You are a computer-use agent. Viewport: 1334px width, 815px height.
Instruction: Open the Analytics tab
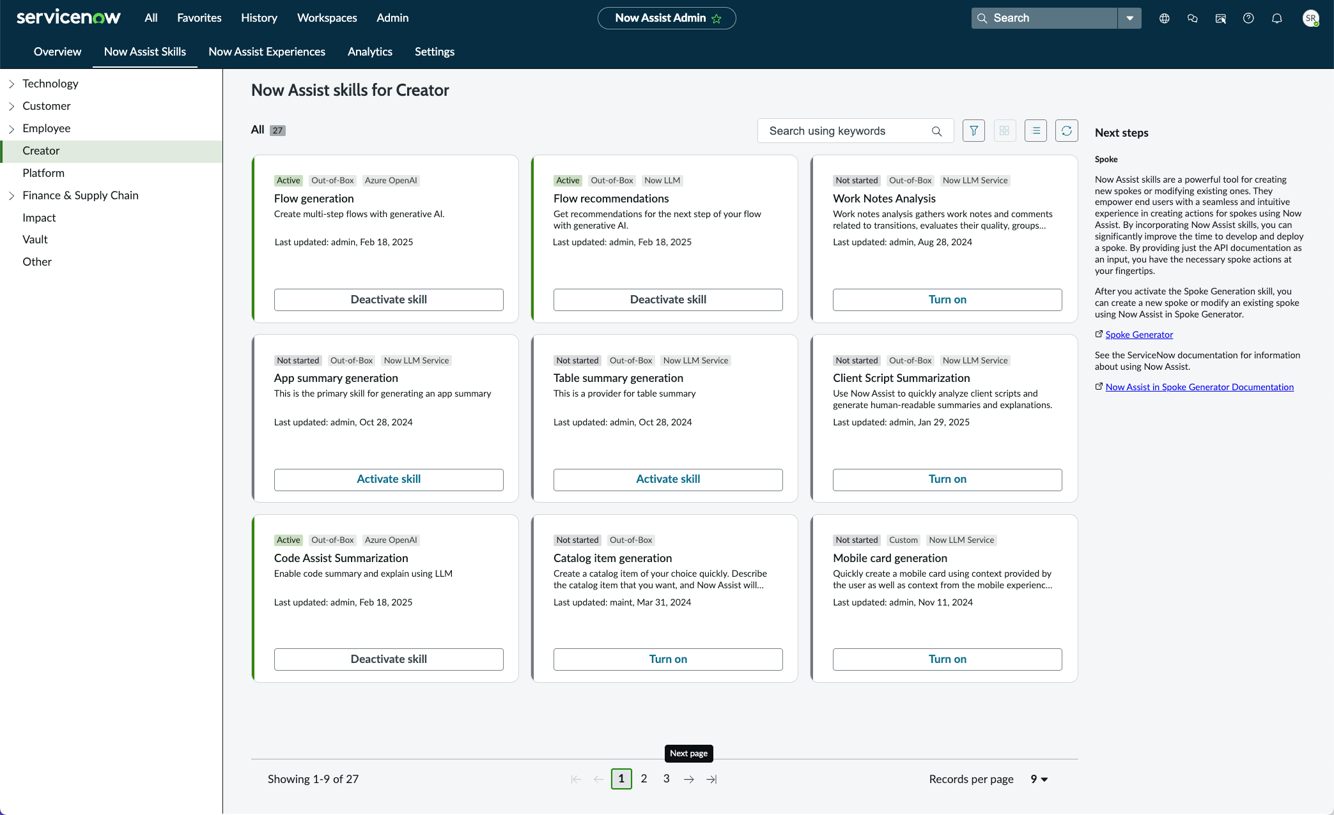point(370,52)
